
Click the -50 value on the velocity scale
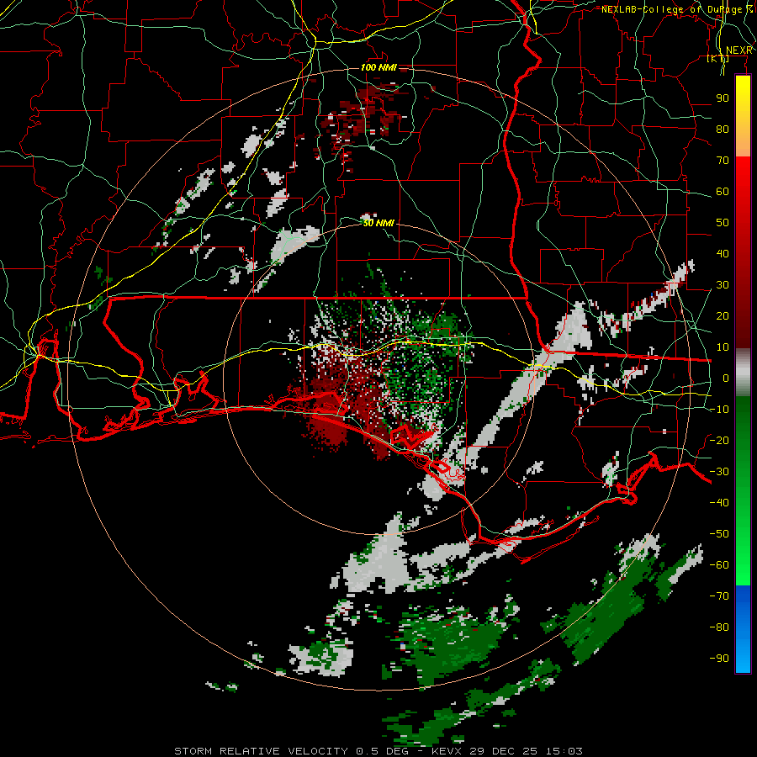tap(719, 534)
